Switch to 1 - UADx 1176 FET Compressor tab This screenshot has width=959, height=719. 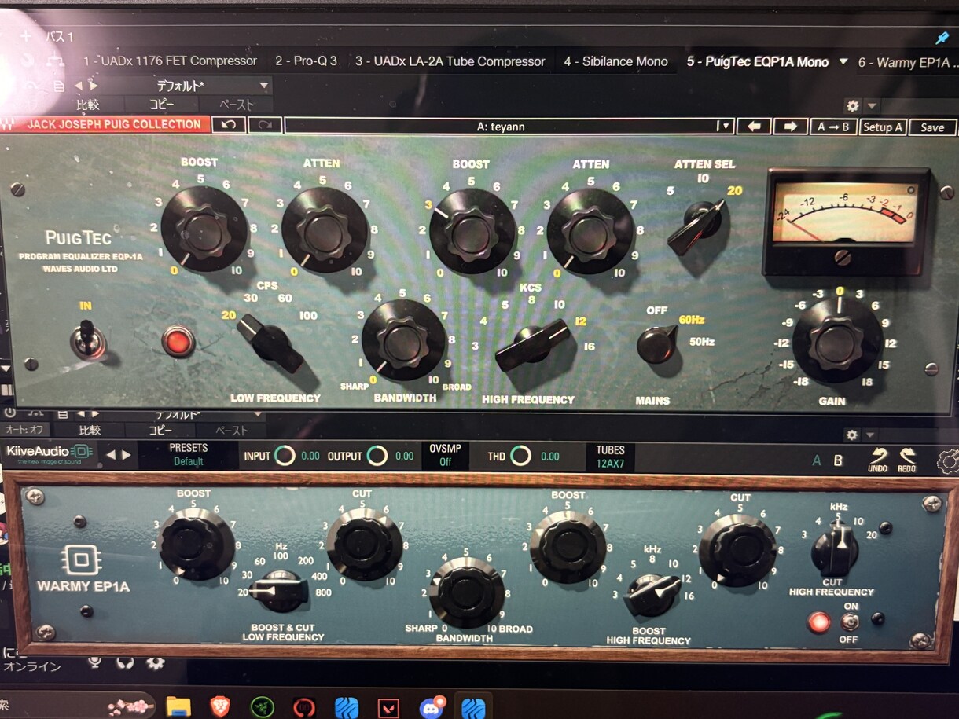[170, 61]
